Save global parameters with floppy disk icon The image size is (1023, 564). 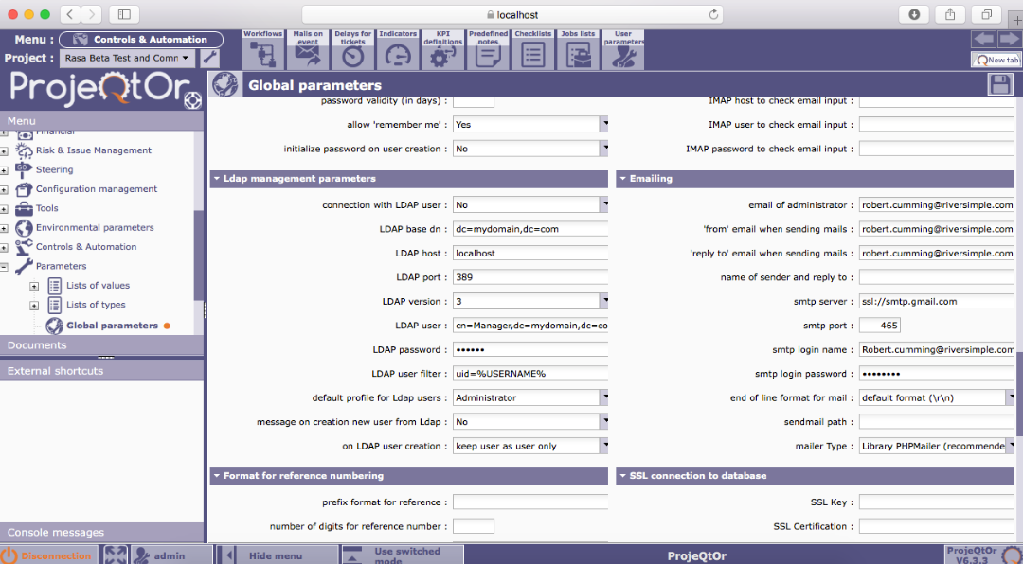click(999, 85)
